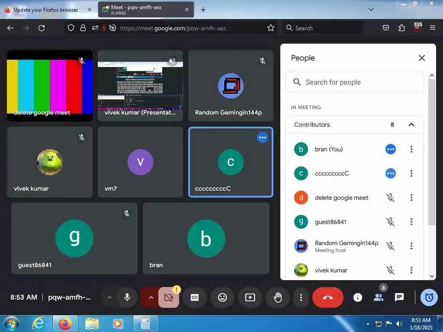The height and width of the screenshot is (332, 443).
Task: Leave the call with red hang-up button
Action: (x=328, y=297)
